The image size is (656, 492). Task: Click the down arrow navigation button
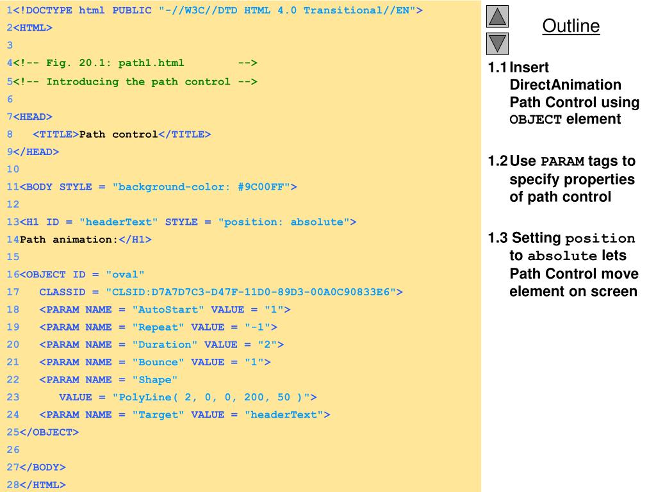(497, 44)
